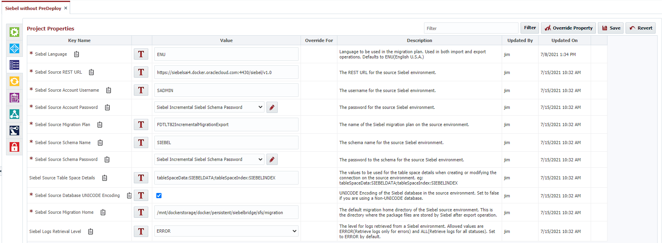Viewport: 662px width, 243px height.
Task: Open the red lock security sidebar icon
Action: 14,147
